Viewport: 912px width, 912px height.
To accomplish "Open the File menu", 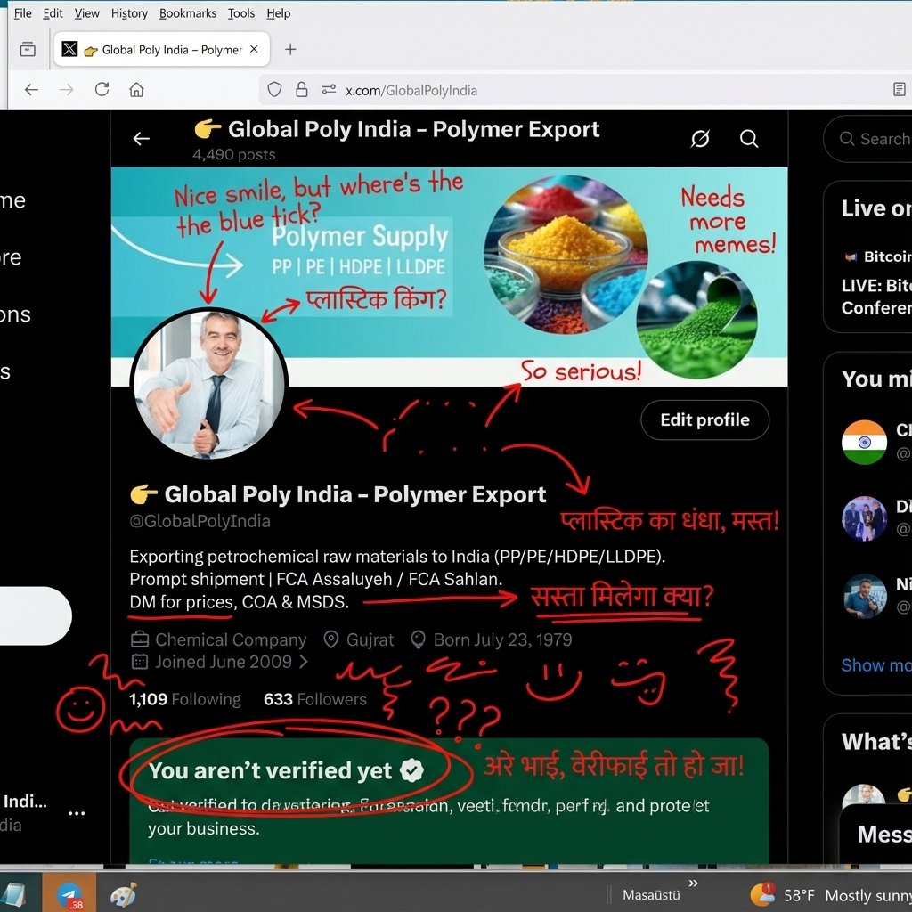I will coord(22,13).
